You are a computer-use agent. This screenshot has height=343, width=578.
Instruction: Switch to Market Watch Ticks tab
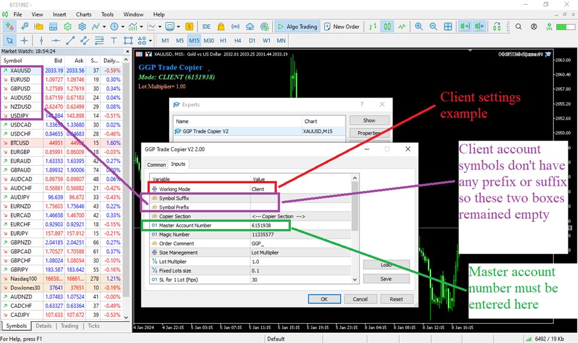(x=94, y=326)
